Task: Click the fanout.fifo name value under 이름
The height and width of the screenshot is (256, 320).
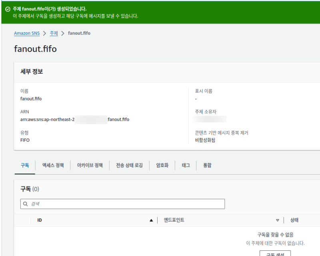Action: (x=31, y=99)
